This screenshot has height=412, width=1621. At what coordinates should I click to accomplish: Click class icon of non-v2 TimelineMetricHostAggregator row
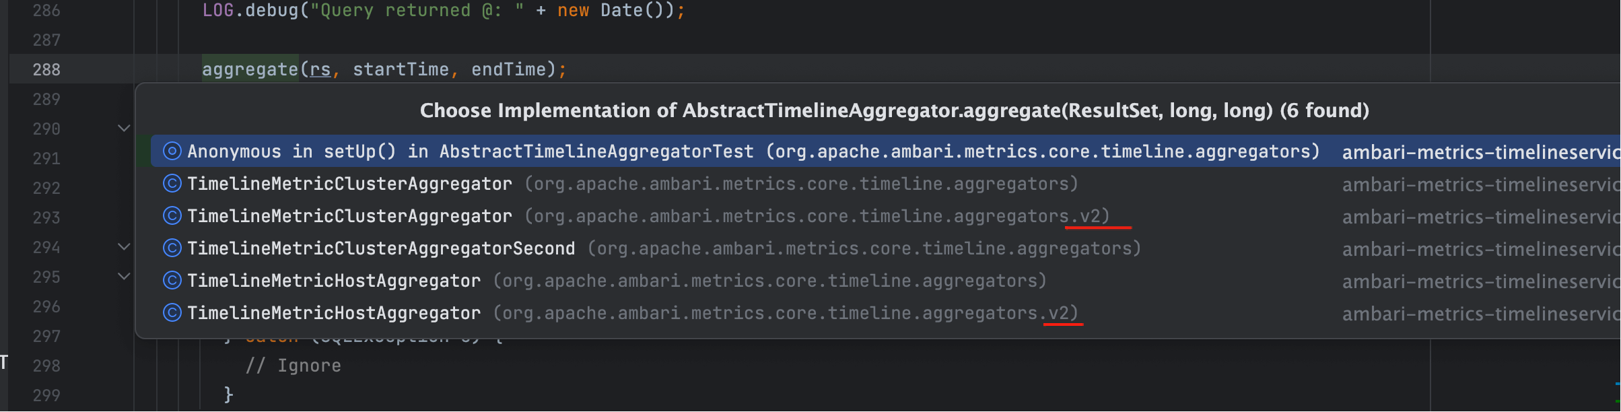[172, 281]
